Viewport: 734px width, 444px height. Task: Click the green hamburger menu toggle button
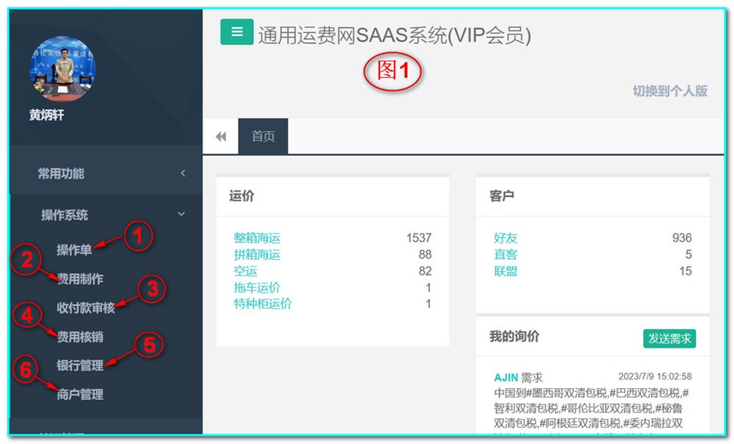pos(236,32)
